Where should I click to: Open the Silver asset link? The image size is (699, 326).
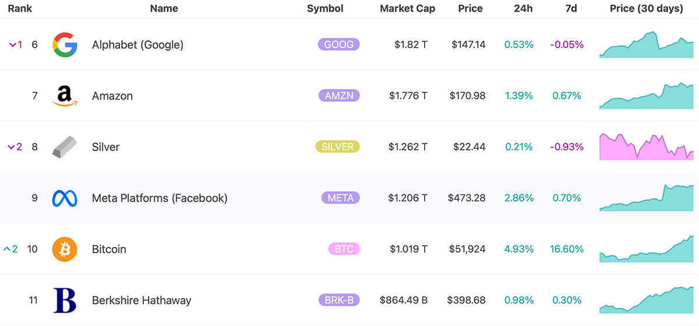pos(105,147)
